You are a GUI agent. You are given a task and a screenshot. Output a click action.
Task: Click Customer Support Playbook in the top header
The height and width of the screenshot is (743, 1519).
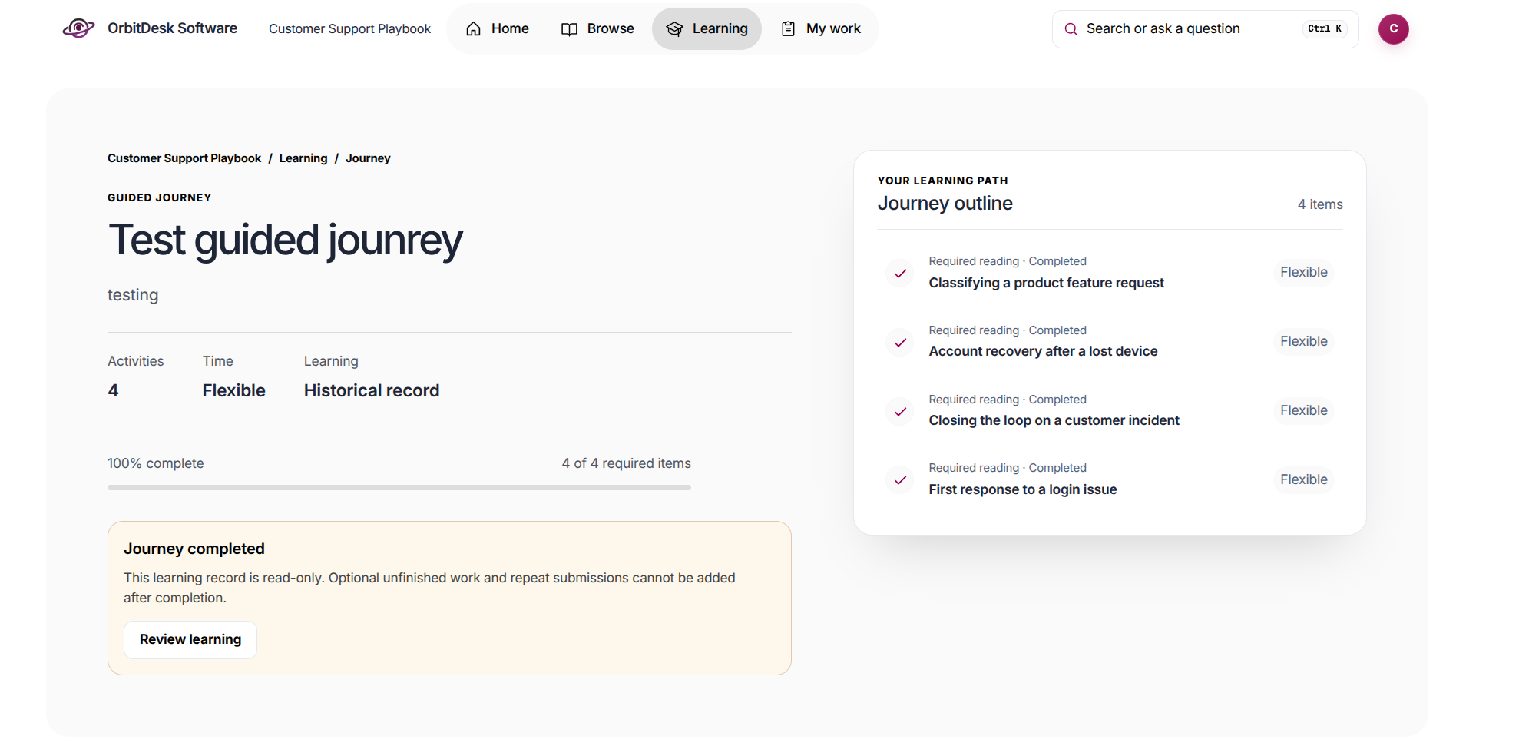click(349, 28)
